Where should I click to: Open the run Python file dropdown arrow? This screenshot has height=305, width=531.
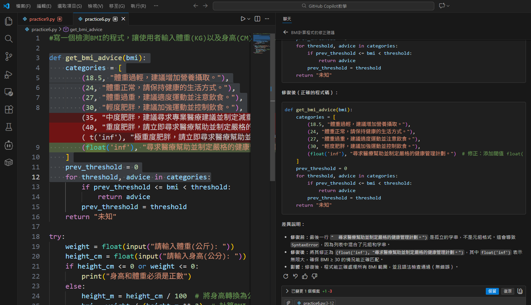click(x=249, y=19)
